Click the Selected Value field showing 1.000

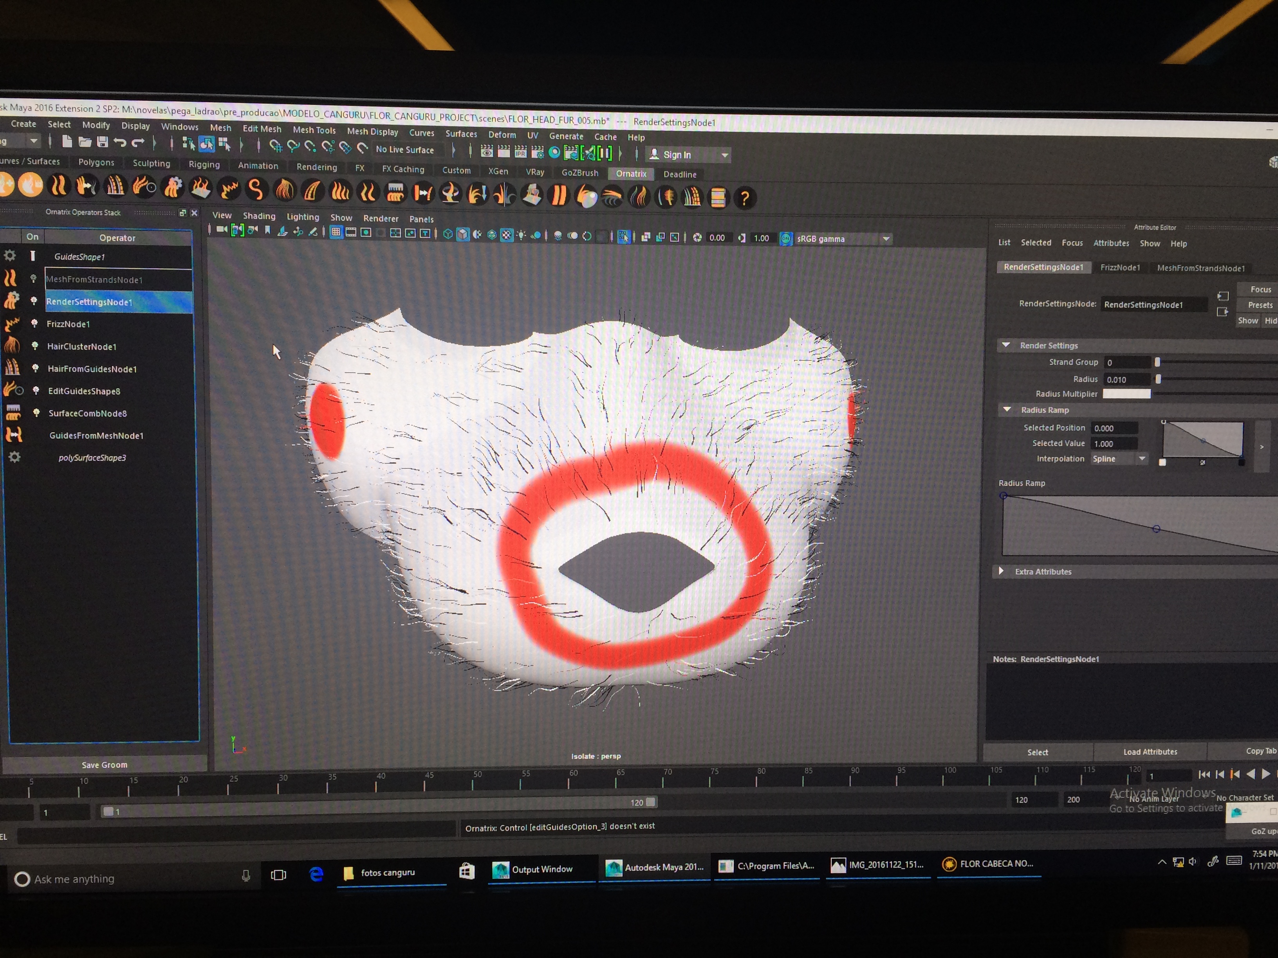pyautogui.click(x=1114, y=443)
